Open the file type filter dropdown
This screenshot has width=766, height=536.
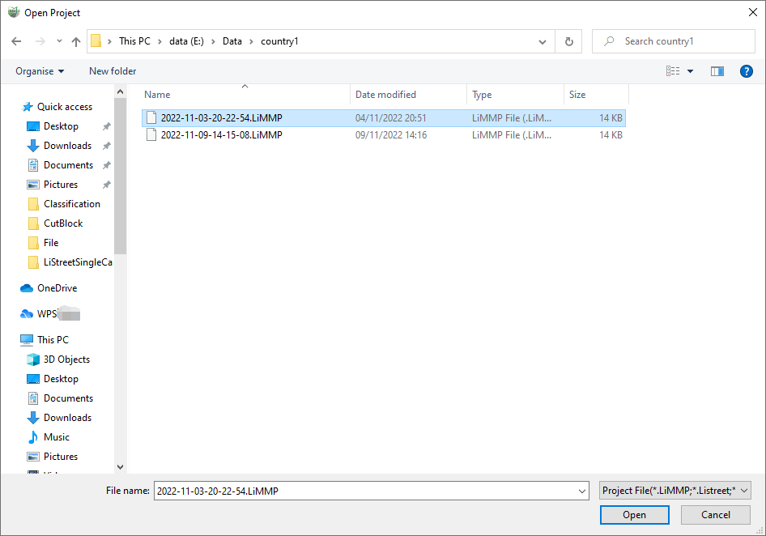point(675,491)
